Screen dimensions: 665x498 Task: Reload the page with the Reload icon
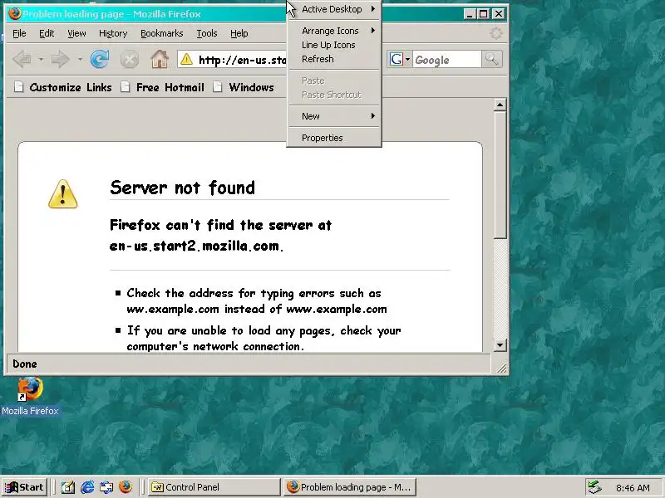coord(100,59)
